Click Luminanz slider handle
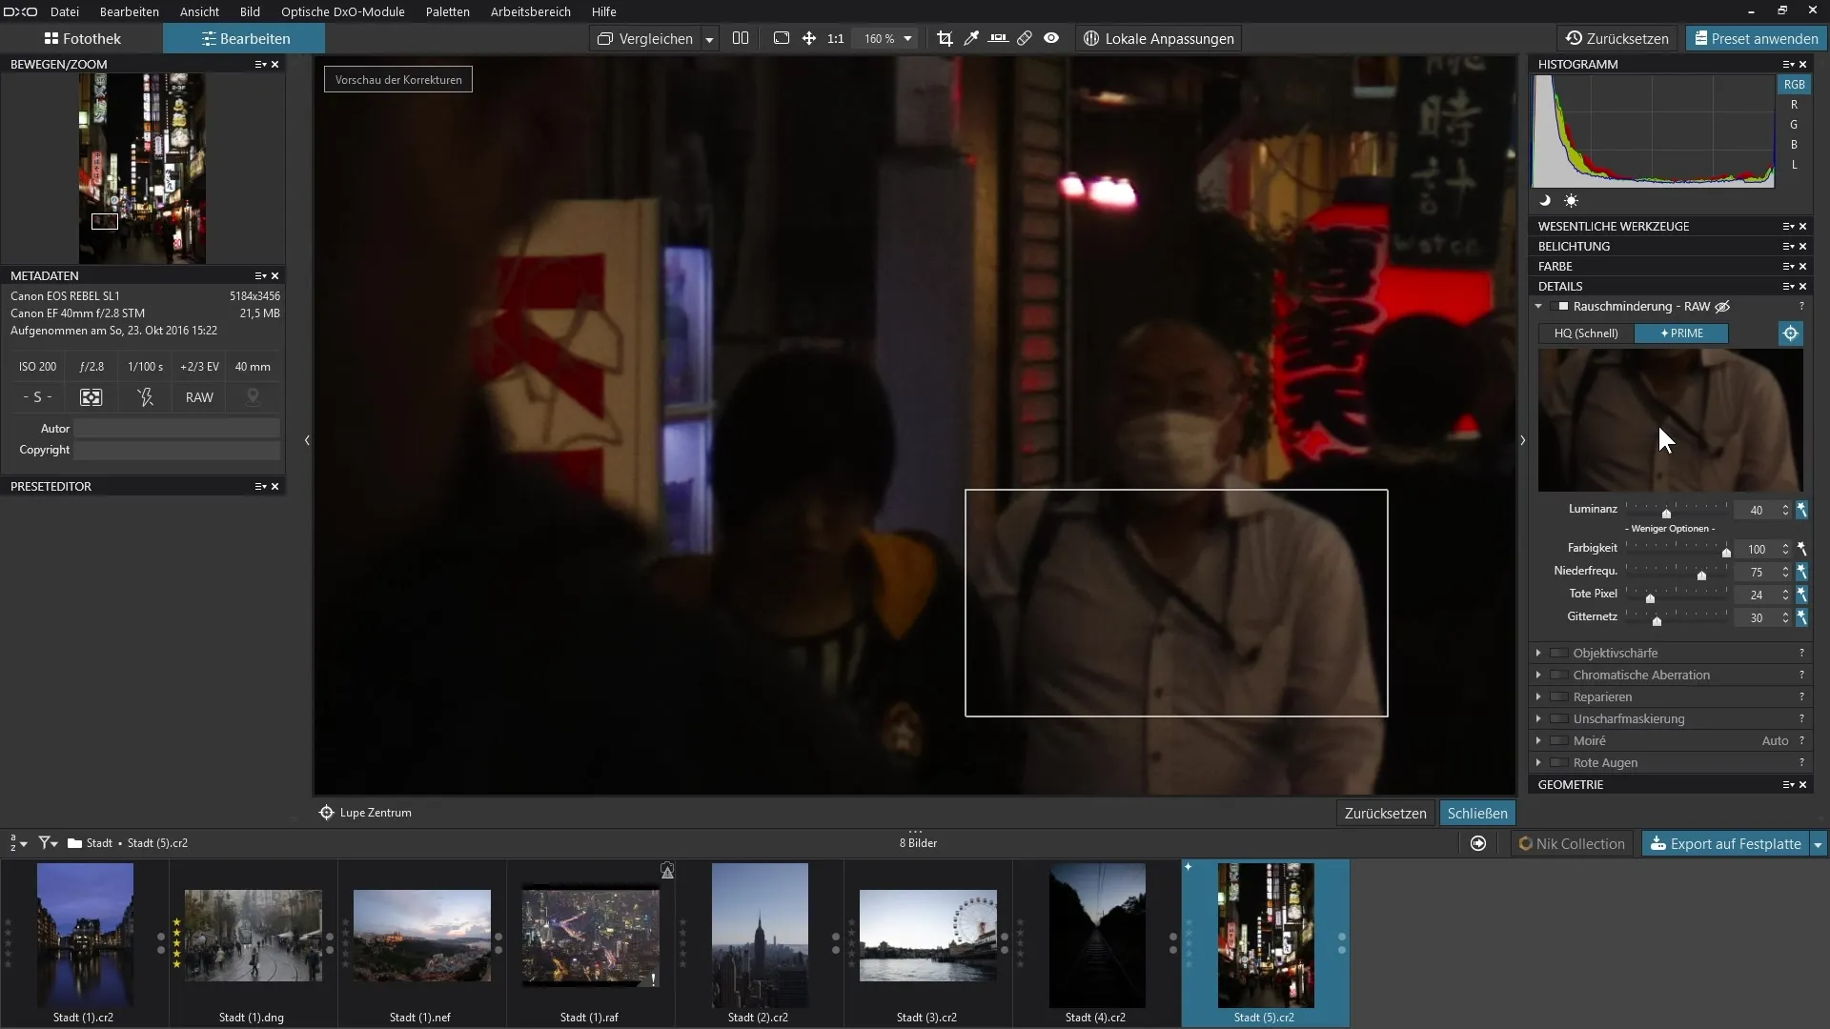Viewport: 1830px width, 1029px height. 1666,514
